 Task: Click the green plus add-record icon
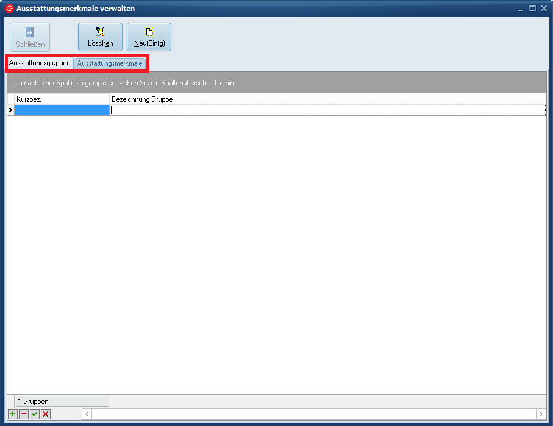(13, 414)
